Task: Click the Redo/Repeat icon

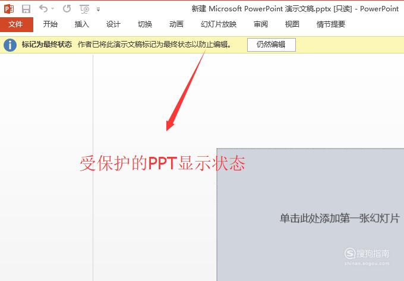Action: [x=67, y=9]
